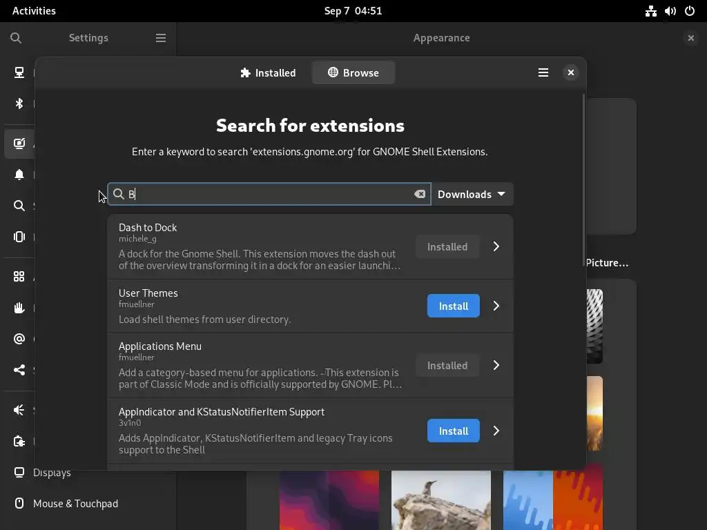Click Installed button for Dash to Dock
The height and width of the screenshot is (530, 707).
click(x=447, y=246)
